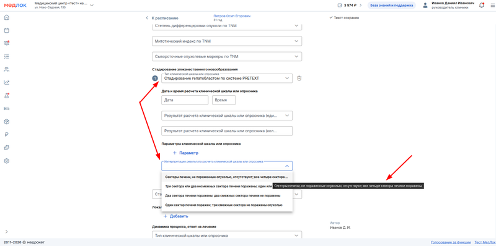Open patient Петров Осип Егорович link

pos(232,16)
